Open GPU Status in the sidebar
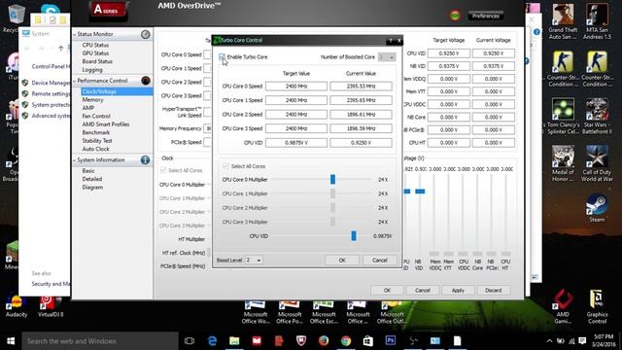The height and width of the screenshot is (350, 622). coord(95,53)
